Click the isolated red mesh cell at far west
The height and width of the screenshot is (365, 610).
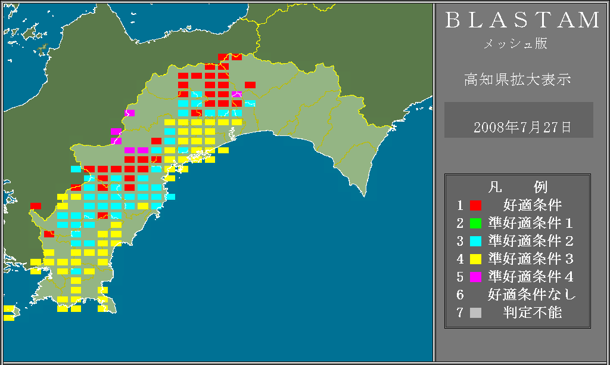click(x=36, y=206)
